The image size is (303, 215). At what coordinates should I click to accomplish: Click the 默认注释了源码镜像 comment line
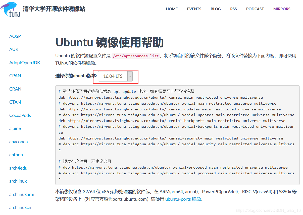(126, 91)
